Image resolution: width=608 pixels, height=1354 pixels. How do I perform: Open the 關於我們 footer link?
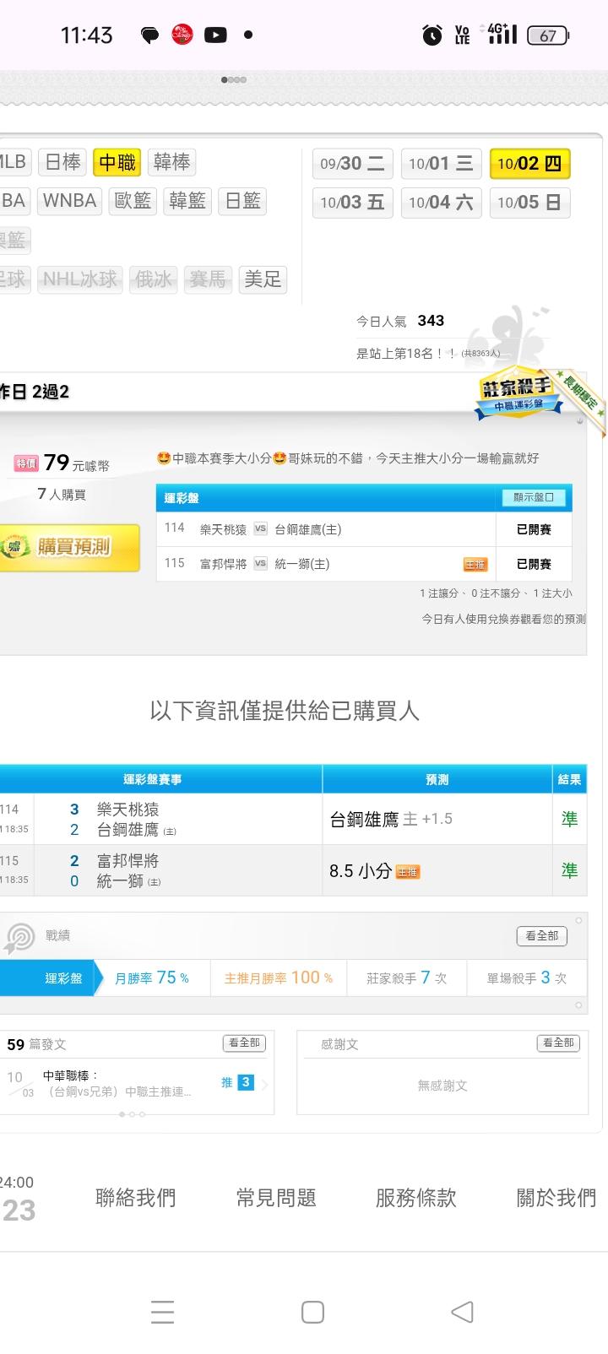pyautogui.click(x=556, y=1197)
